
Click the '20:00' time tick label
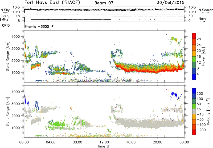coord(157,142)
